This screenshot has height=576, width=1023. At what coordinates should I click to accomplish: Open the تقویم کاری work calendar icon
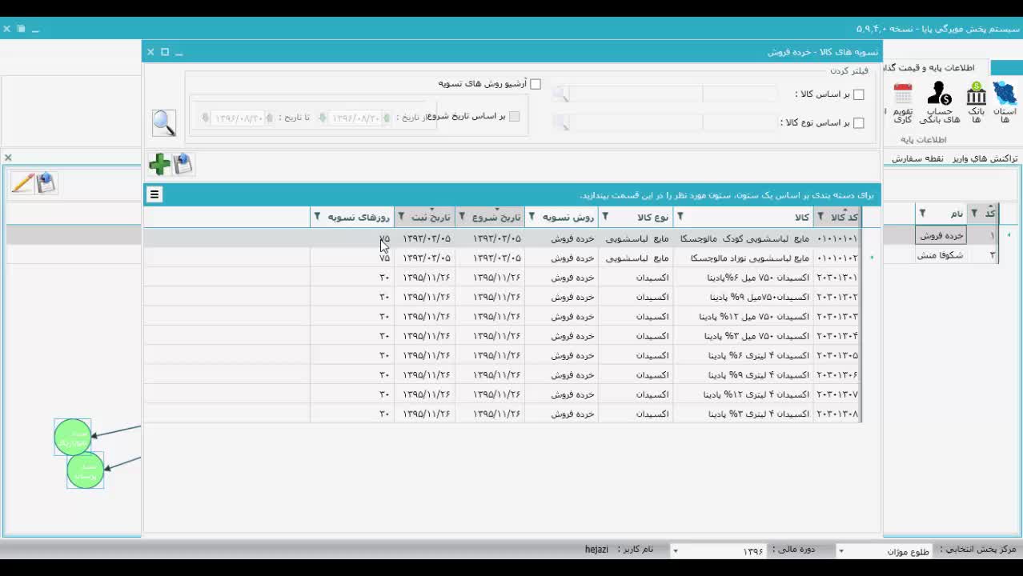click(x=903, y=102)
